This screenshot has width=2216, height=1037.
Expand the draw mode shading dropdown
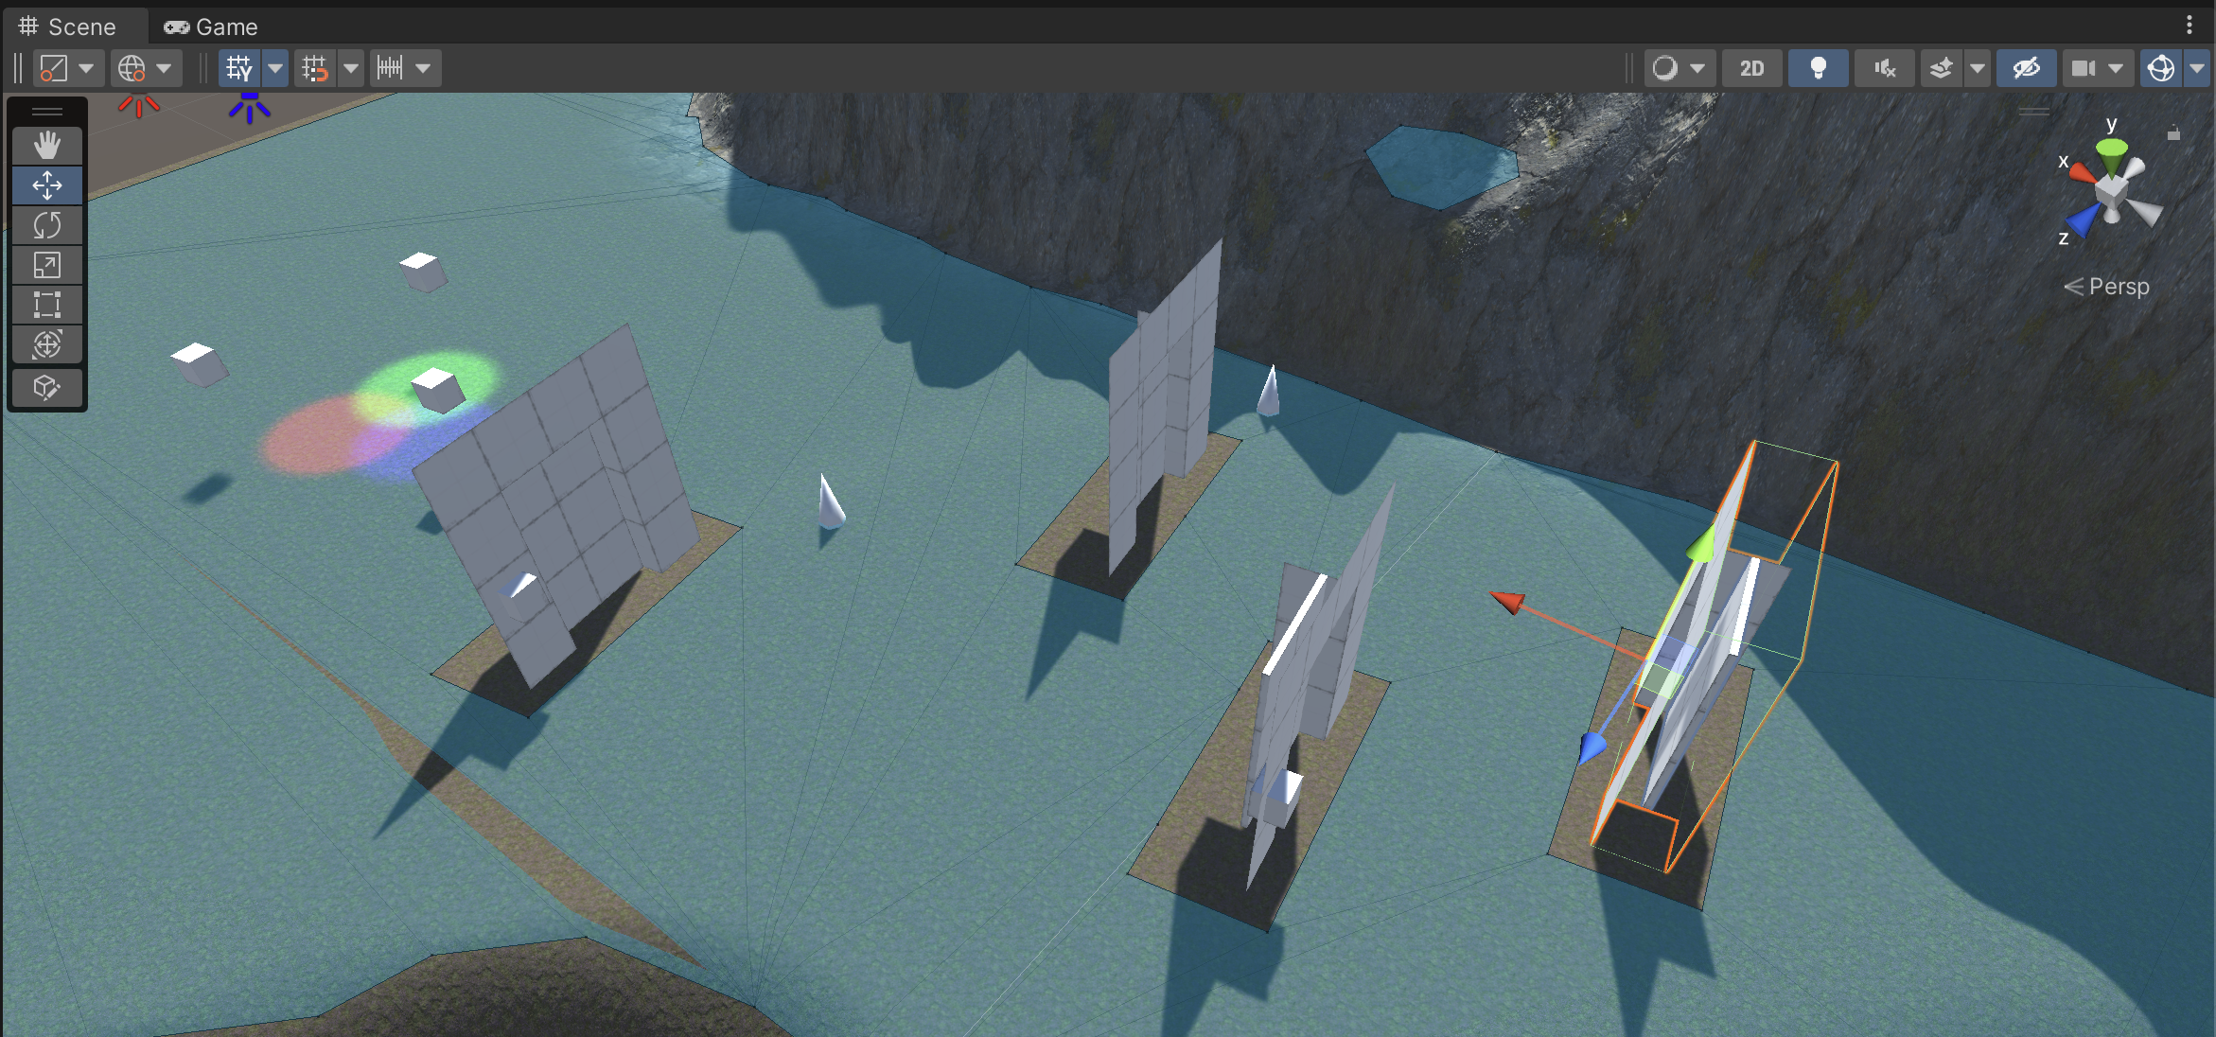(x=1697, y=68)
